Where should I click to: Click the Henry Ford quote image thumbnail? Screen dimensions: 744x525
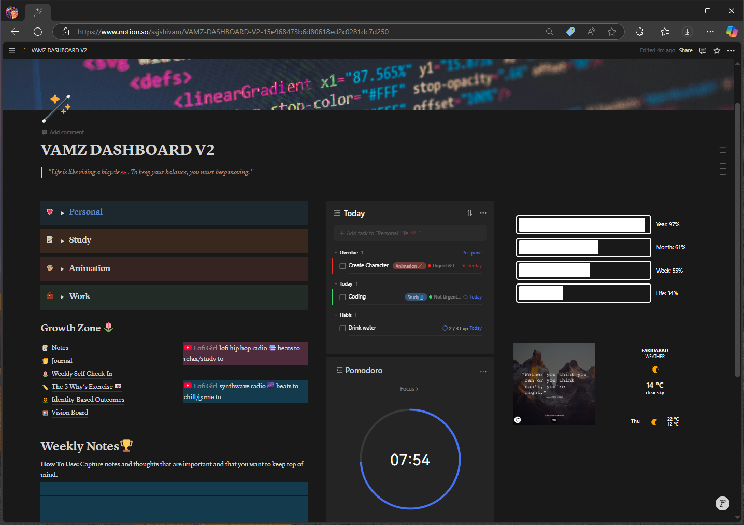tap(554, 384)
